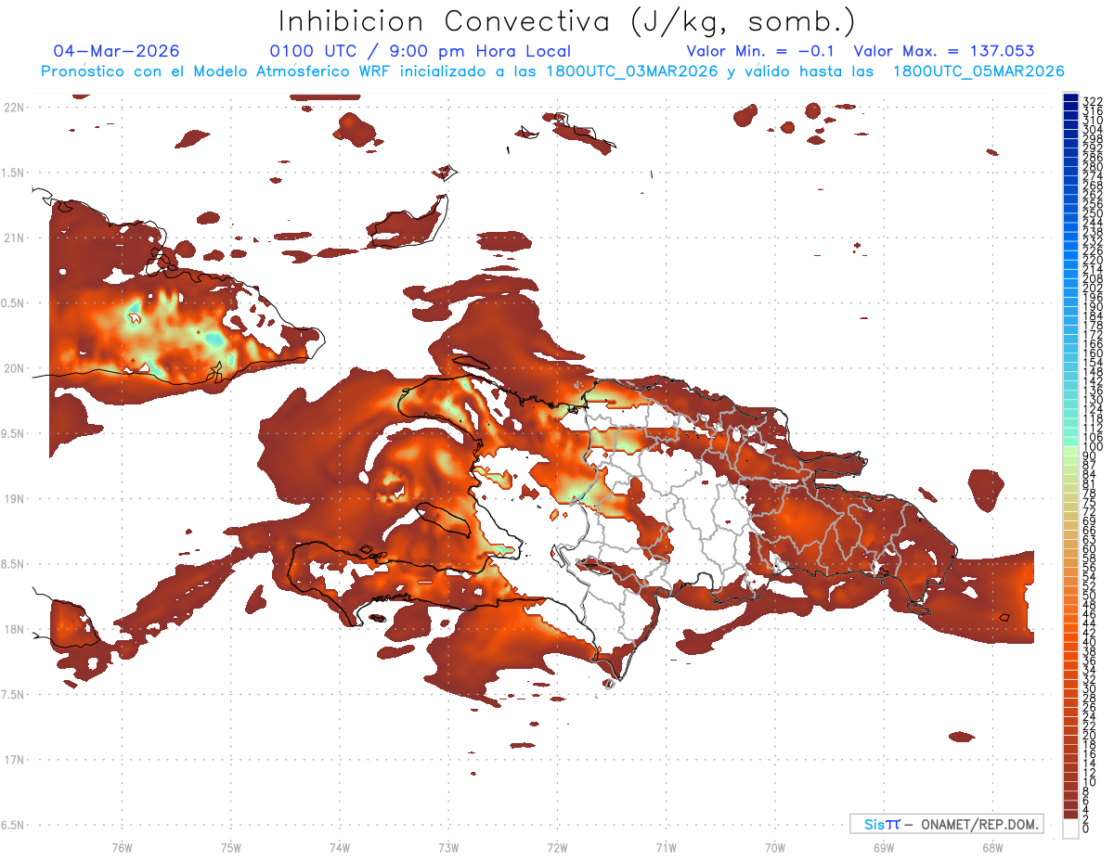Click the '7.5N' latitude label
The image size is (1114, 860).
point(14,694)
